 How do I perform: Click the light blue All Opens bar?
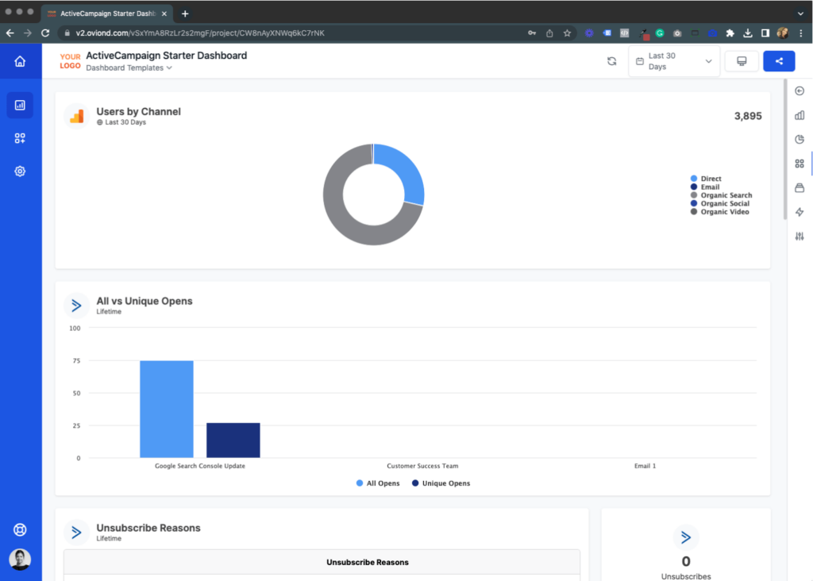pyautogui.click(x=167, y=409)
